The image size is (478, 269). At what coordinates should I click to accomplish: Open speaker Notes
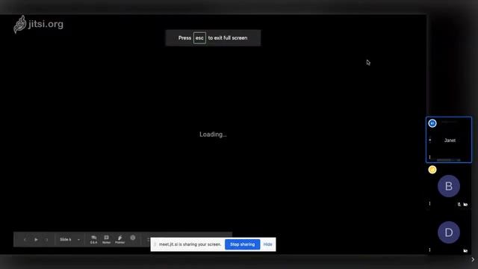106,239
